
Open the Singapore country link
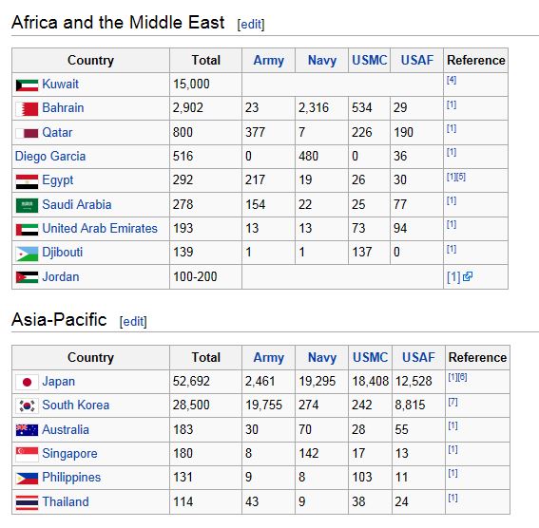tap(69, 454)
